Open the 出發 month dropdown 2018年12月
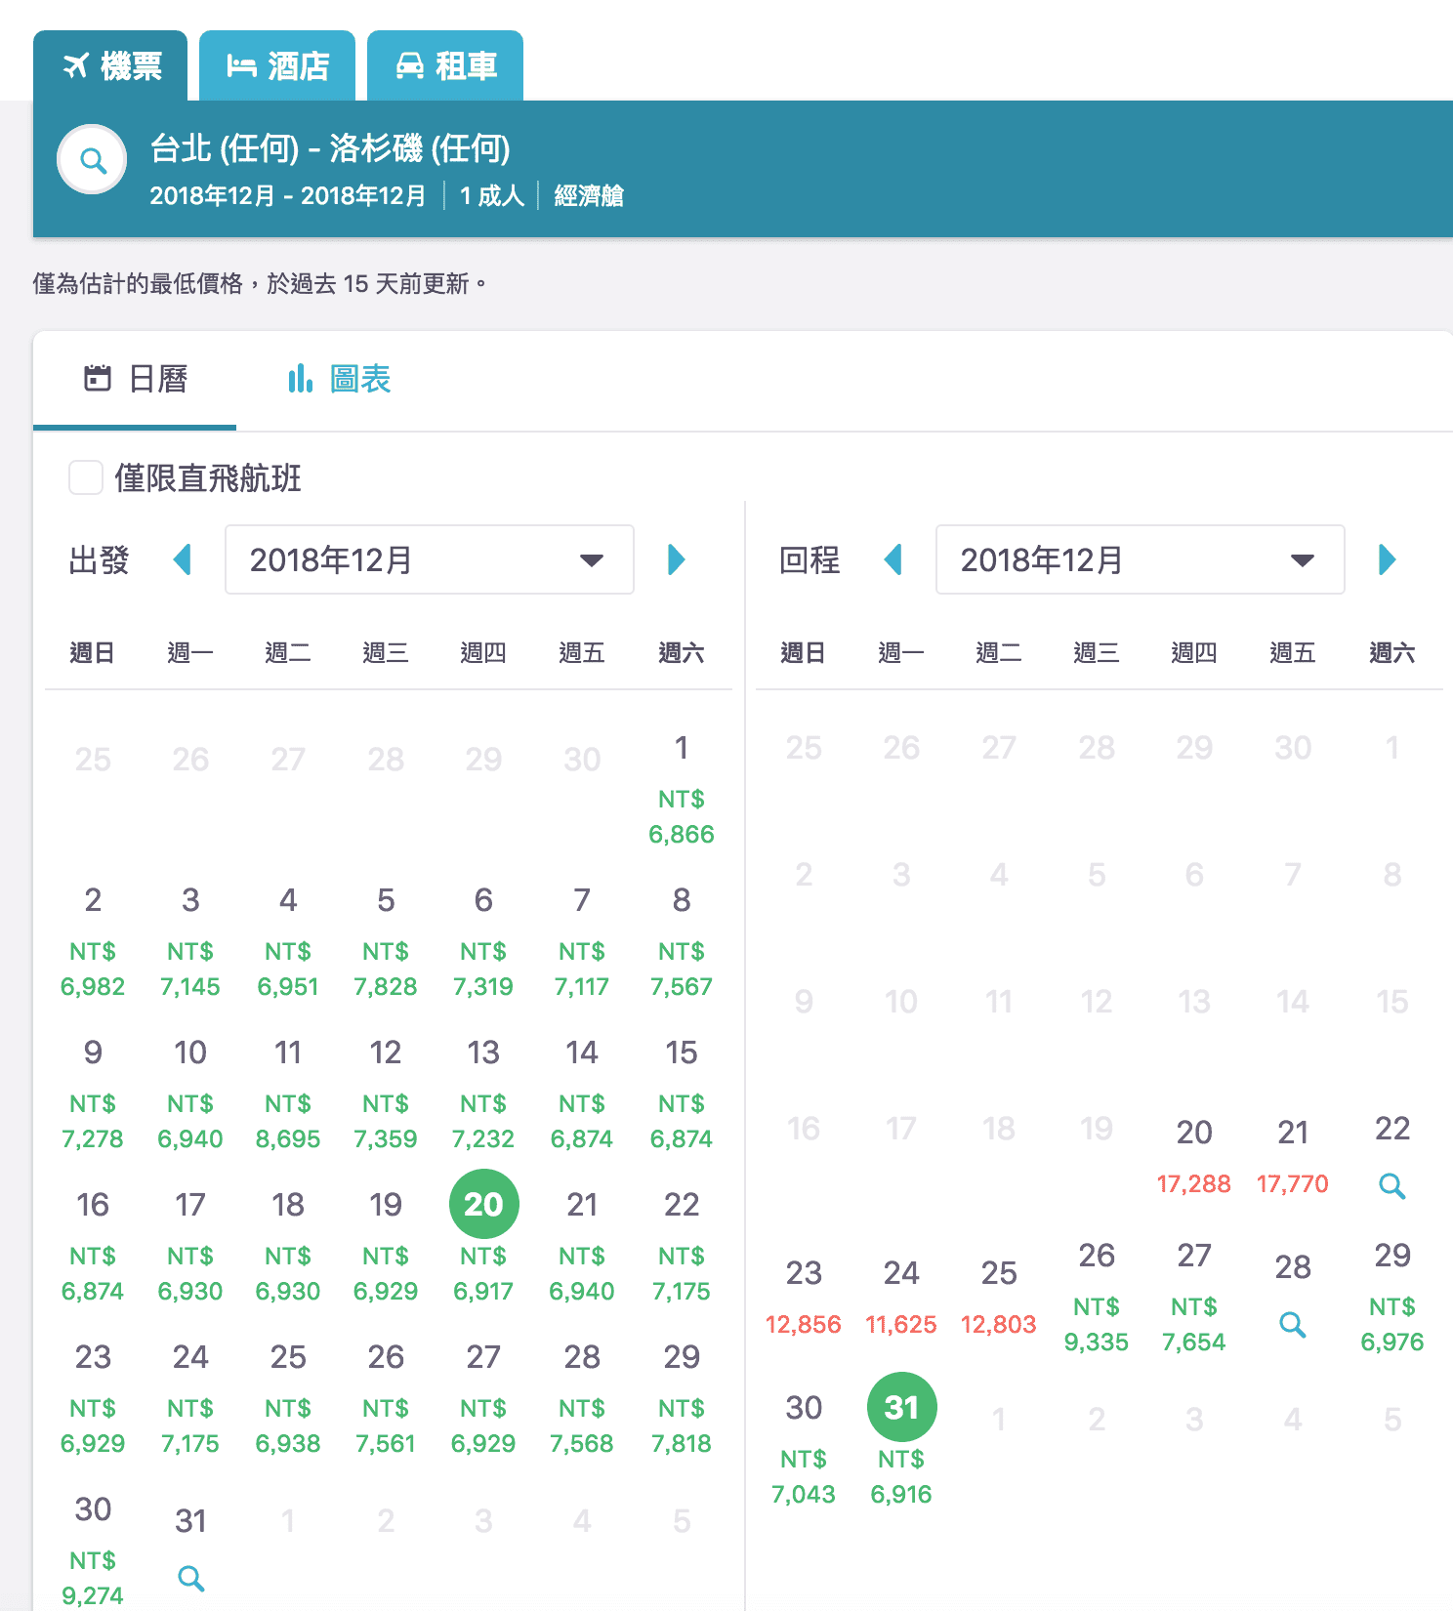Screen dimensions: 1453x1611 pos(430,559)
